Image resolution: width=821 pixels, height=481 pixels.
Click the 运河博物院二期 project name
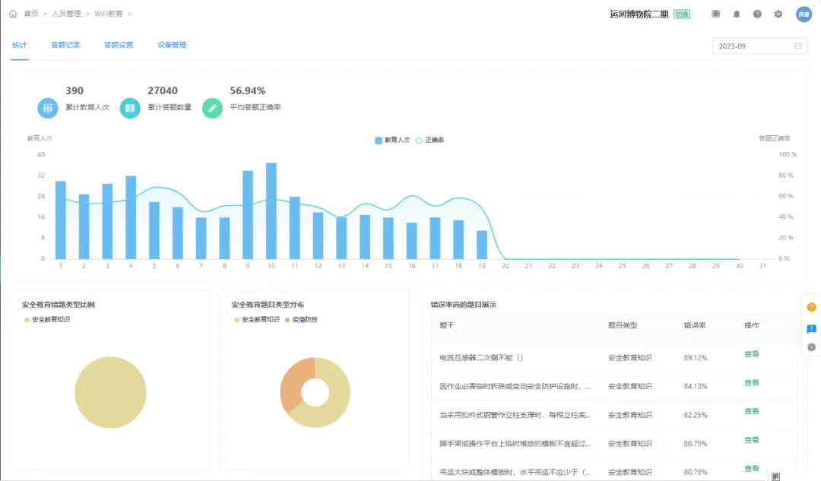pos(639,14)
